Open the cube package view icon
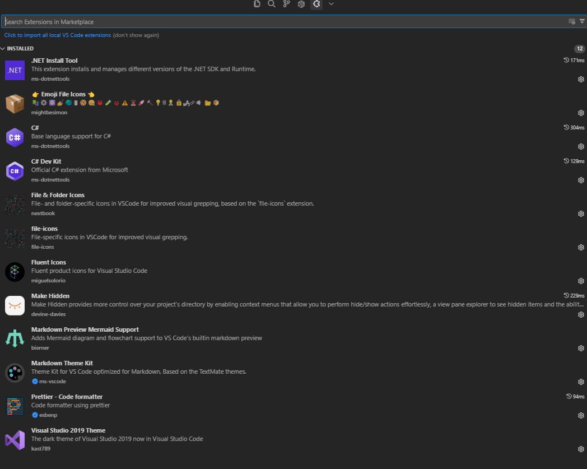The height and width of the screenshot is (469, 587). point(301,4)
